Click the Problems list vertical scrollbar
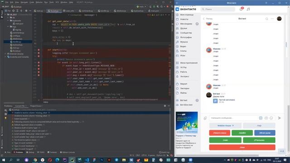The image size is (290, 163). coord(170,129)
